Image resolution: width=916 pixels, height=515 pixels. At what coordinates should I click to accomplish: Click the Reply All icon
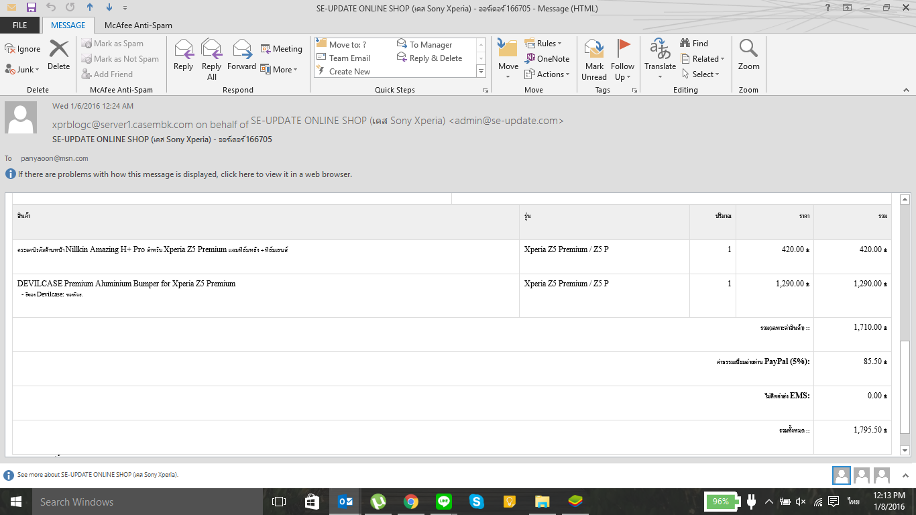(212, 59)
